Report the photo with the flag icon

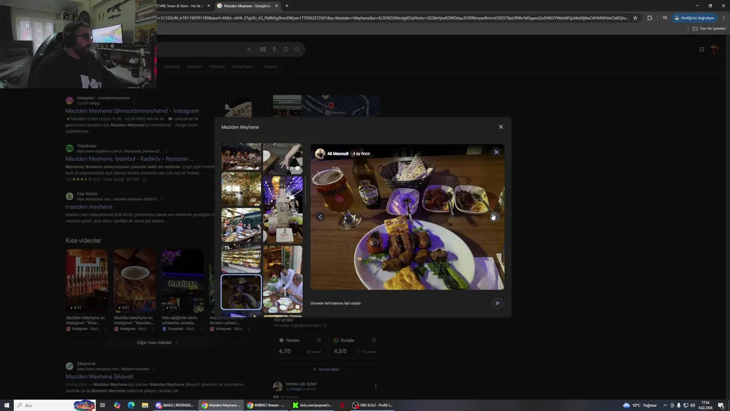pyautogui.click(x=497, y=304)
